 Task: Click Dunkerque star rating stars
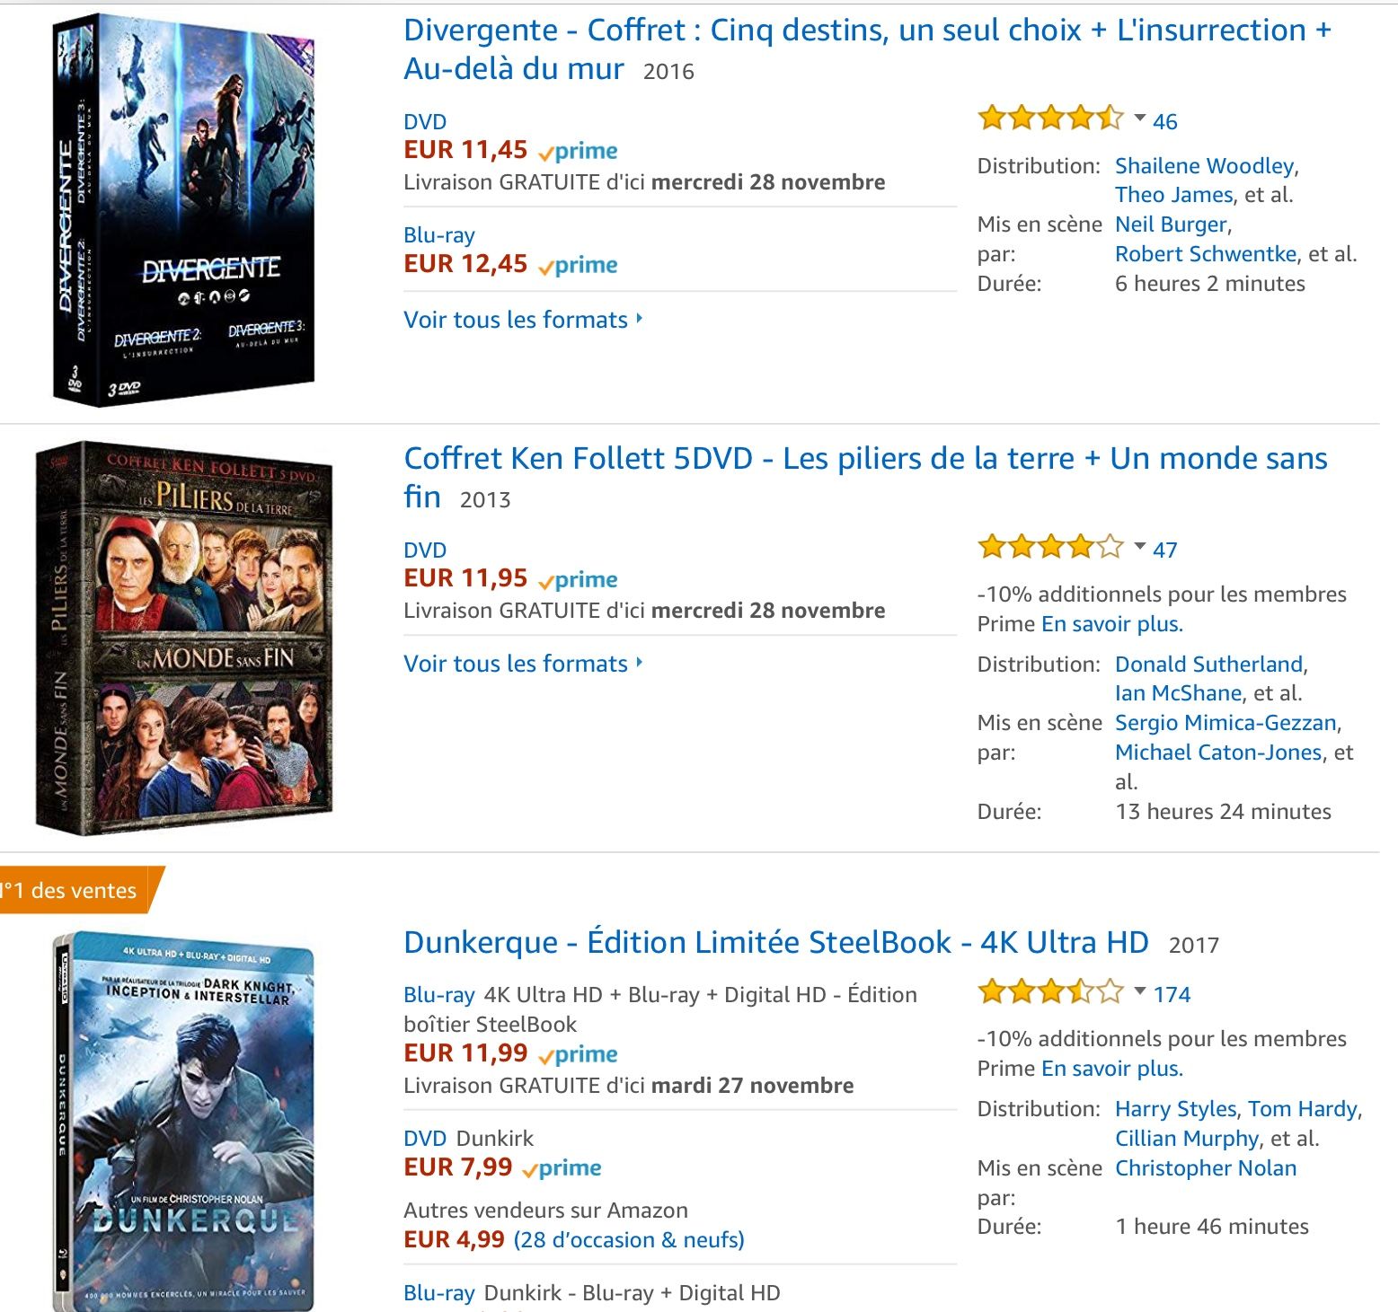(1049, 991)
